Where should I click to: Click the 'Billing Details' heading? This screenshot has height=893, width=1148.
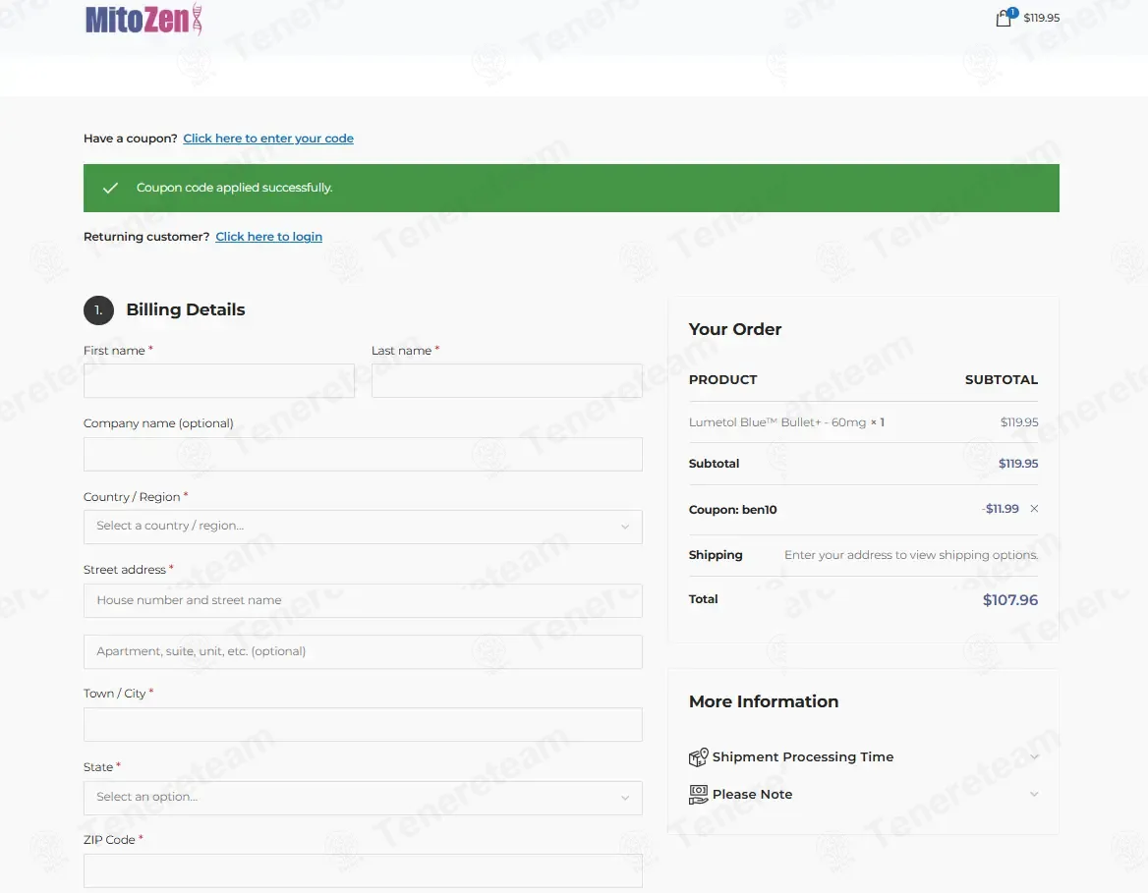click(185, 309)
